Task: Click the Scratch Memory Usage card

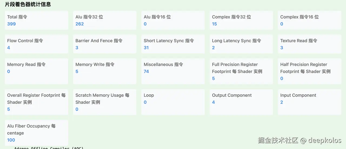Action: (105, 102)
